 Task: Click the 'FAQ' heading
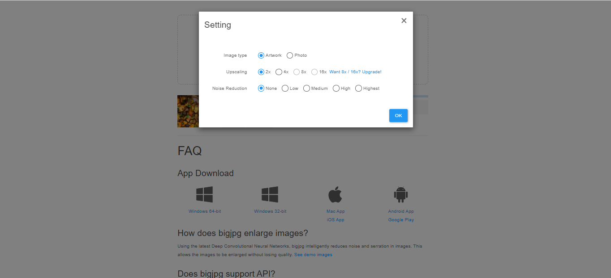[189, 151]
